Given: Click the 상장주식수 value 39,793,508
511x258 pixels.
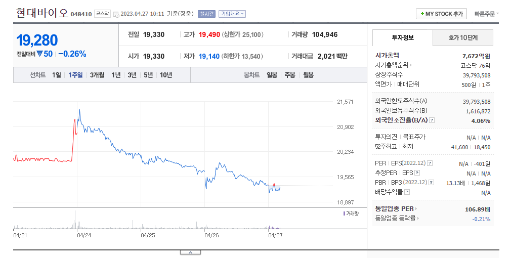Looking at the screenshot, I should [x=477, y=75].
